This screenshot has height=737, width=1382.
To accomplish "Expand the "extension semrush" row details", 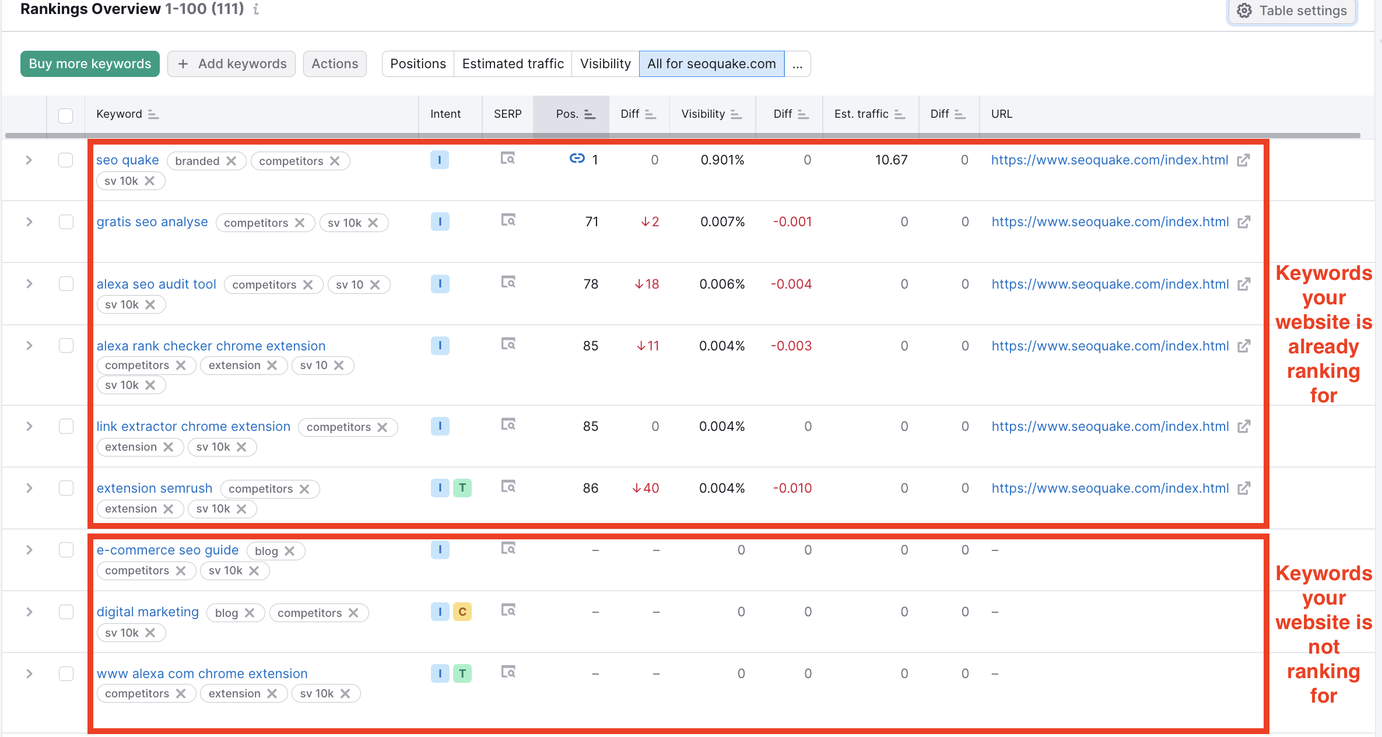I will (x=29, y=488).
